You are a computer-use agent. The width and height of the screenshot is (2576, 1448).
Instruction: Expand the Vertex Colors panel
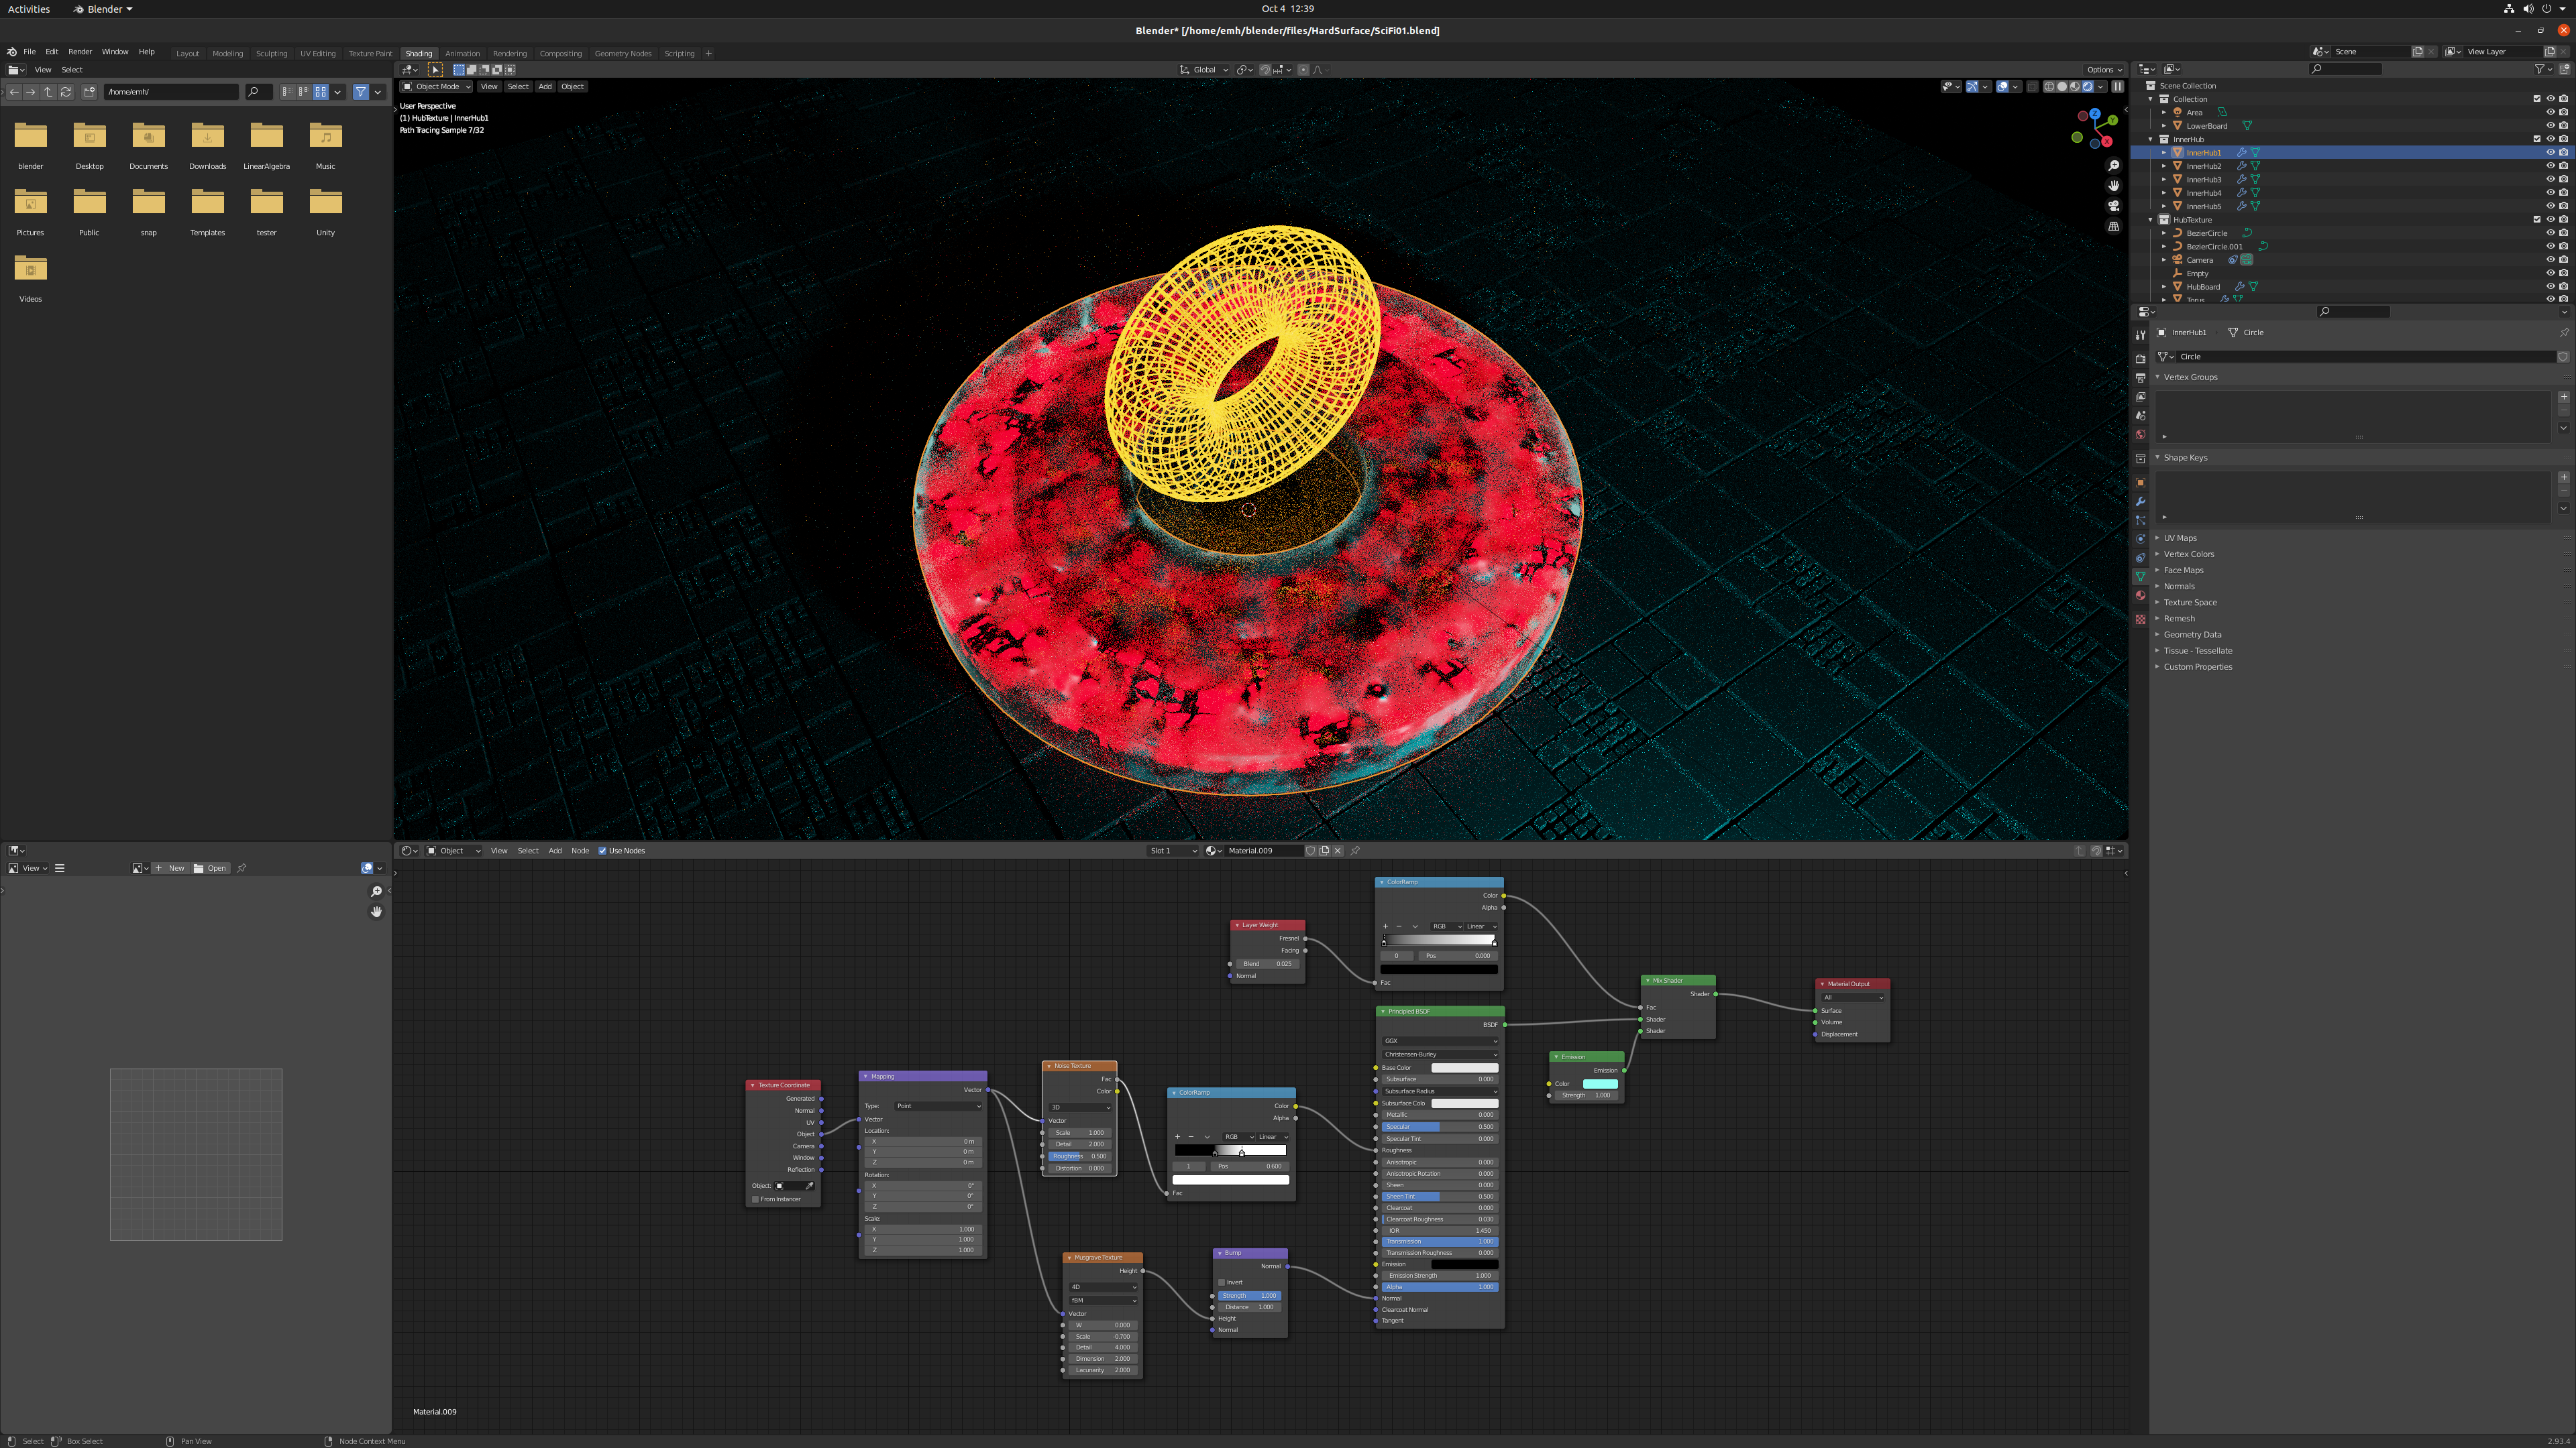[x=2189, y=554]
